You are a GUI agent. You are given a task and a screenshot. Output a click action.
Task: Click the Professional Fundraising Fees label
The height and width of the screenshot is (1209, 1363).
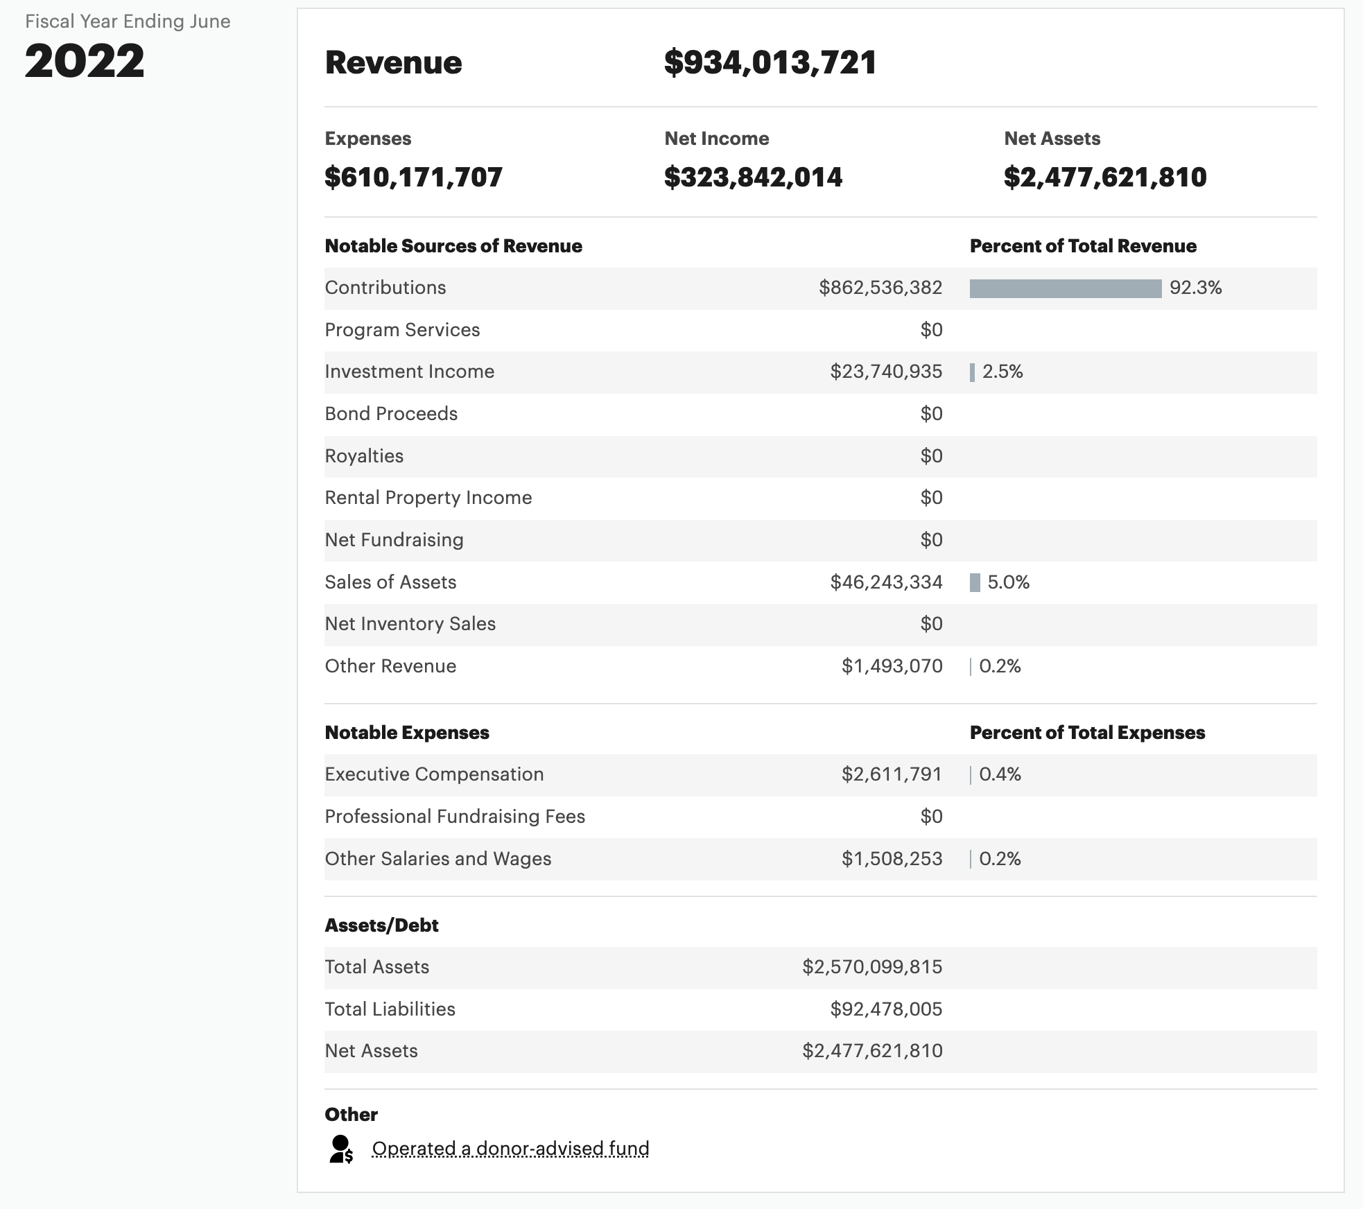point(455,817)
